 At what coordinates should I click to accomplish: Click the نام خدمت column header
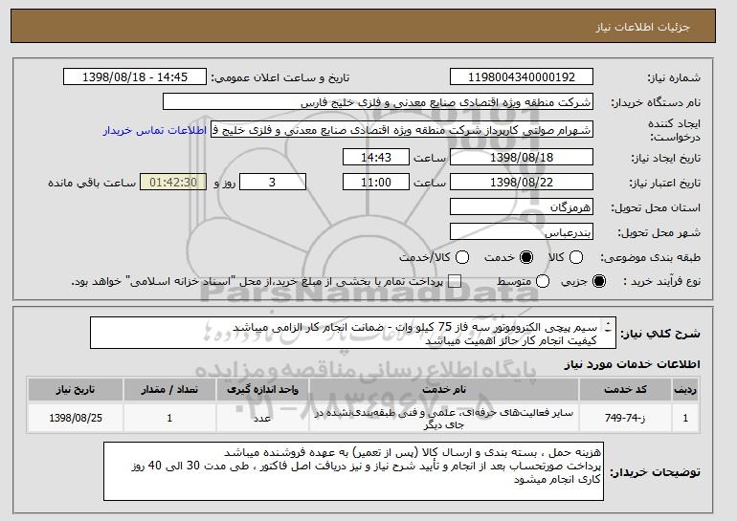point(444,390)
